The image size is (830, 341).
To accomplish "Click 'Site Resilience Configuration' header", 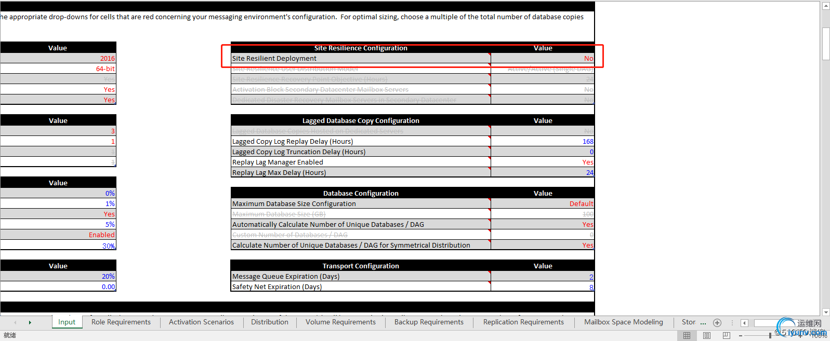I will point(361,48).
